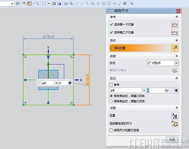Image resolution: width=189 pixels, height=149 pixels.
Task: Enable the reference checkbox under driving section
Action: click(111, 85)
